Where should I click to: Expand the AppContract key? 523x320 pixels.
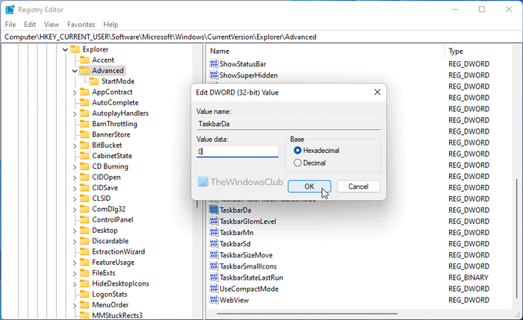coord(75,92)
